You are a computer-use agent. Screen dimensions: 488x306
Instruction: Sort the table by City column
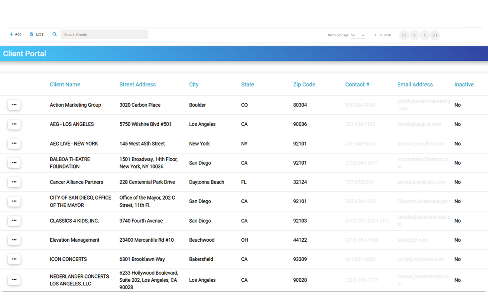click(x=194, y=85)
